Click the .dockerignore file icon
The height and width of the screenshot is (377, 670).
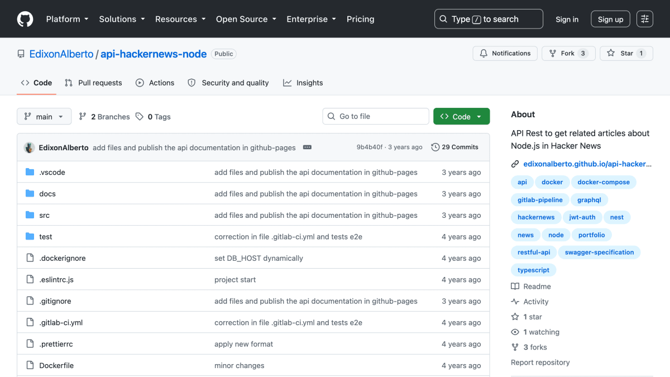coord(30,258)
